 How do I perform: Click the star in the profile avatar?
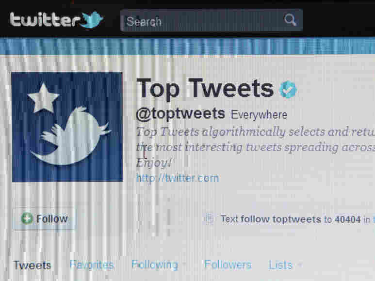[43, 98]
